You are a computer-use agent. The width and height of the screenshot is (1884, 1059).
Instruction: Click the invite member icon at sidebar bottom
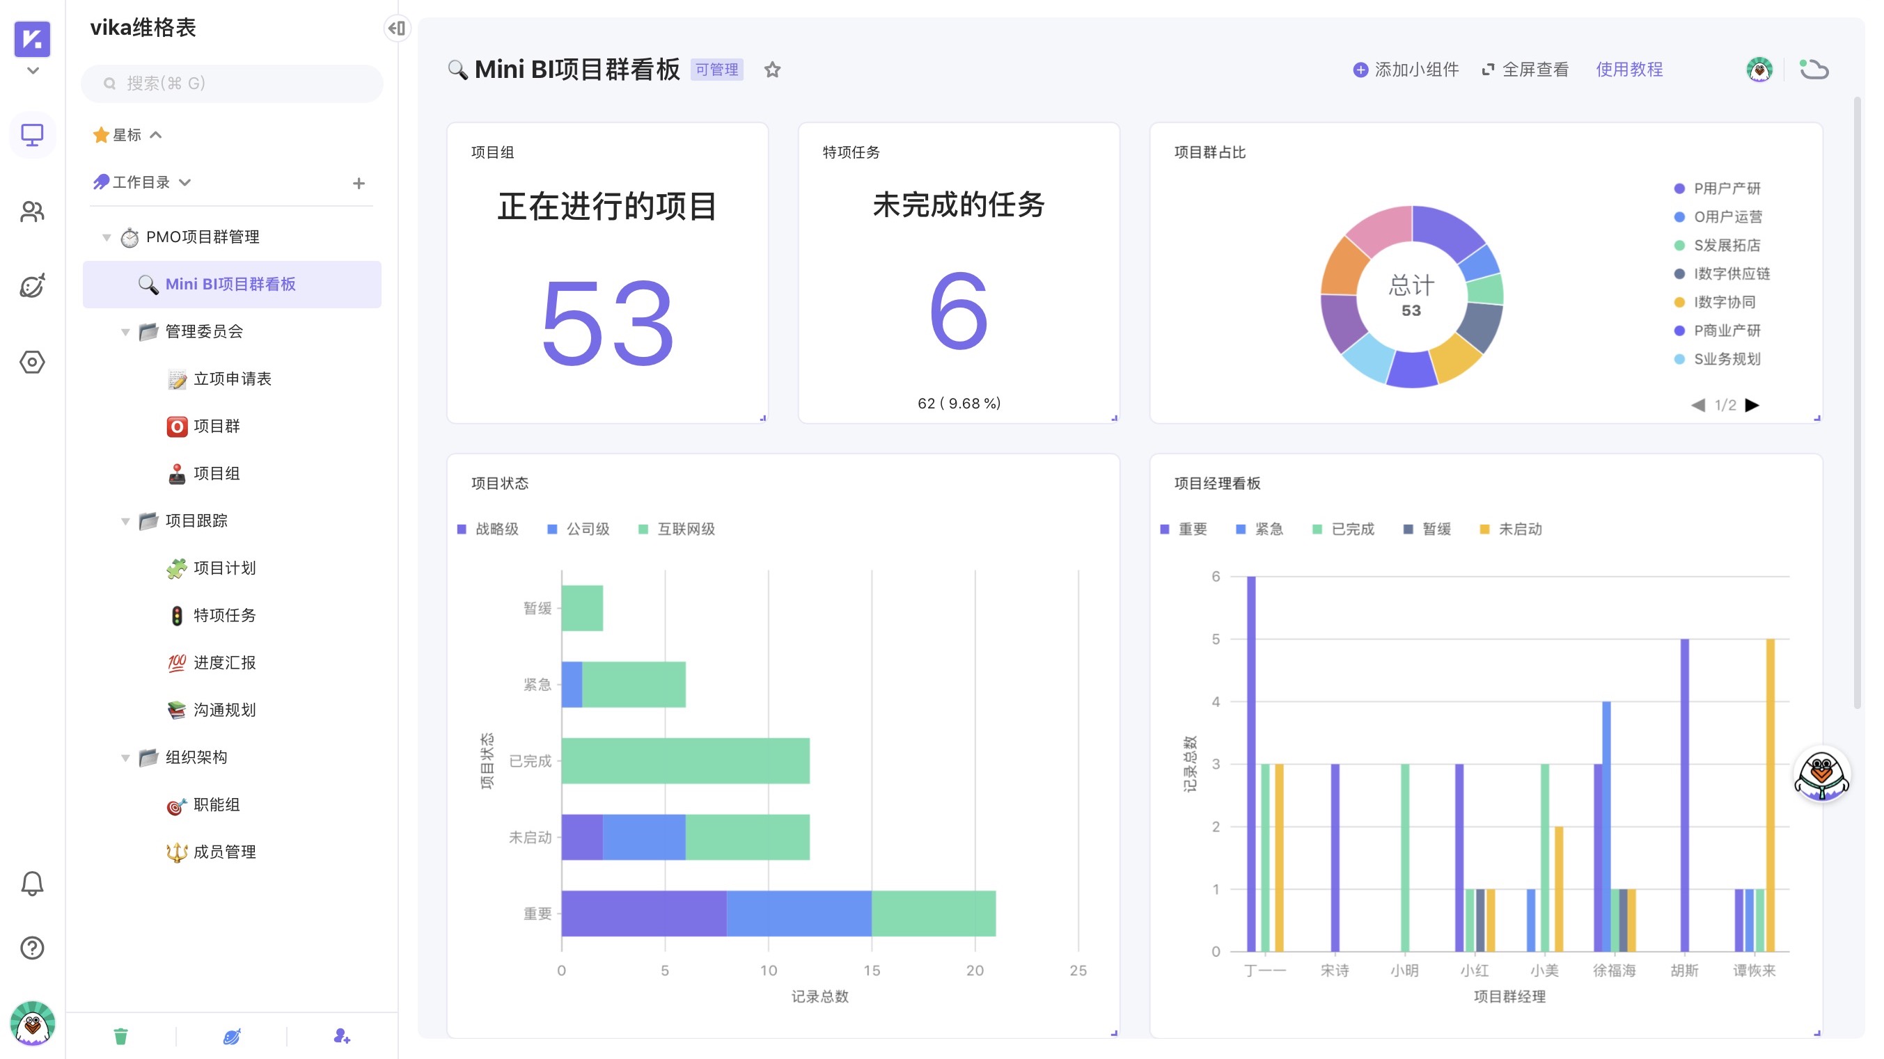coord(342,1035)
